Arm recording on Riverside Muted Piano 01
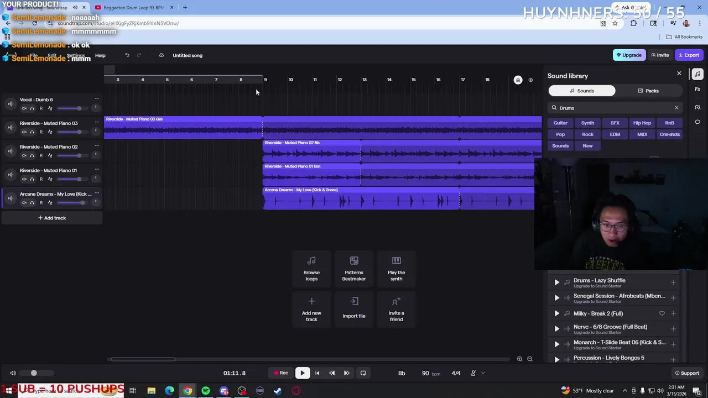Image resolution: width=708 pixels, height=398 pixels. click(41, 179)
